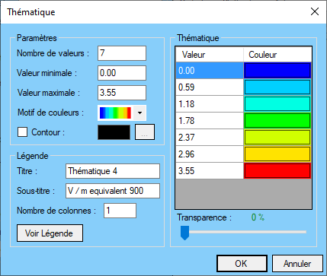This screenshot has width=327, height=276.
Task: Click the Nombre de valeurs input field
Action: tap(122, 53)
